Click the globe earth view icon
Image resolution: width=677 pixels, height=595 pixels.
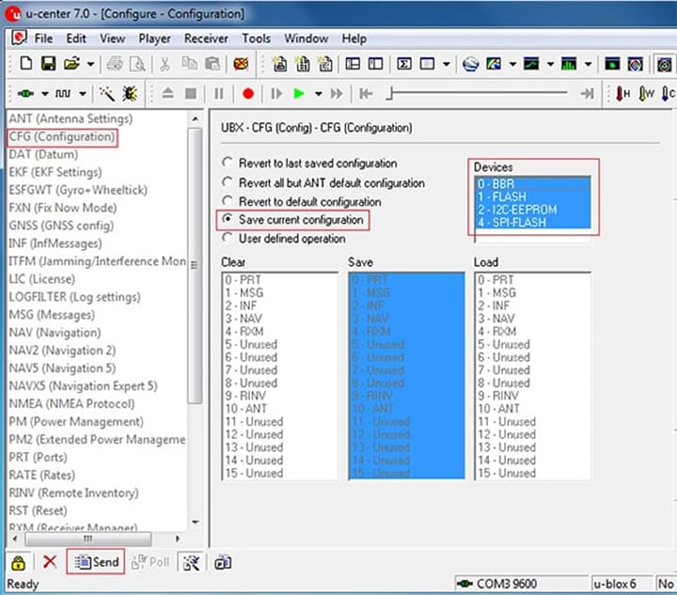(470, 64)
